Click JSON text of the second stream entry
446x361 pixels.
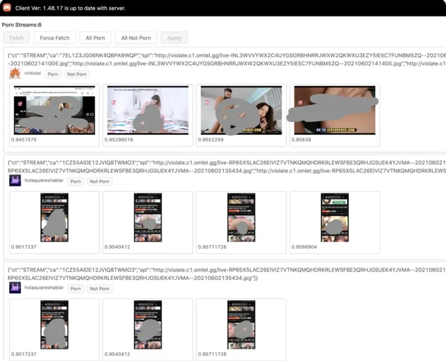point(227,167)
